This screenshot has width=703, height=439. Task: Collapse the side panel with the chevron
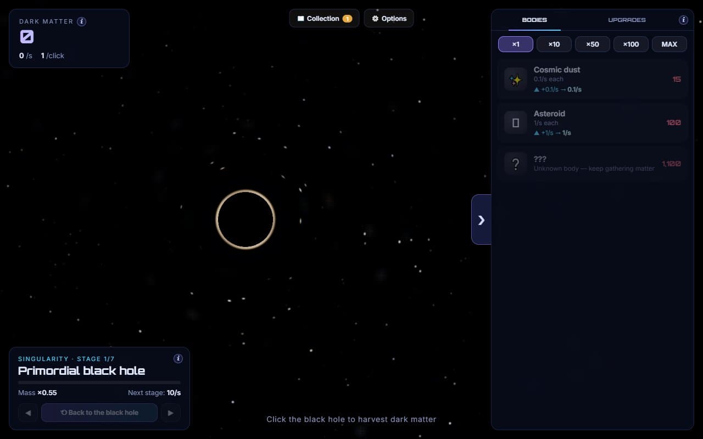[x=481, y=219]
